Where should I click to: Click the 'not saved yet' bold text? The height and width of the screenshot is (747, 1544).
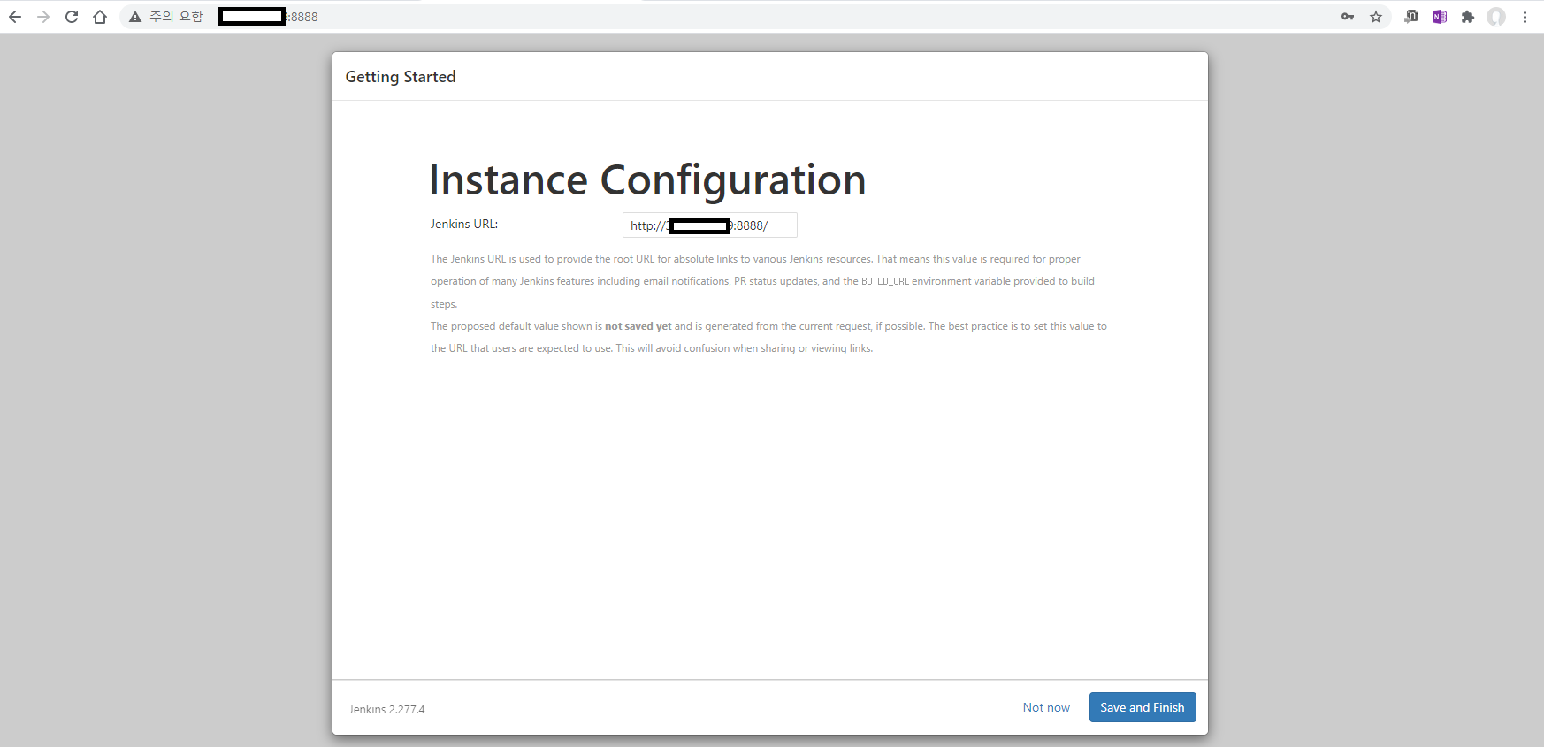638,326
